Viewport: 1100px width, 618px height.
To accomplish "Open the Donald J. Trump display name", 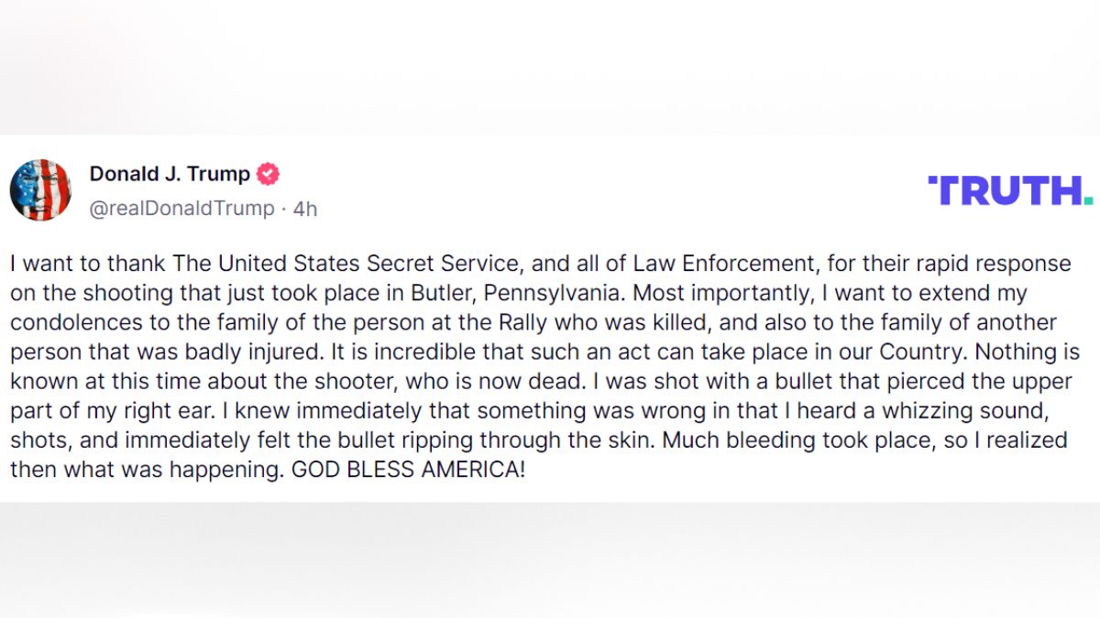I will (170, 174).
